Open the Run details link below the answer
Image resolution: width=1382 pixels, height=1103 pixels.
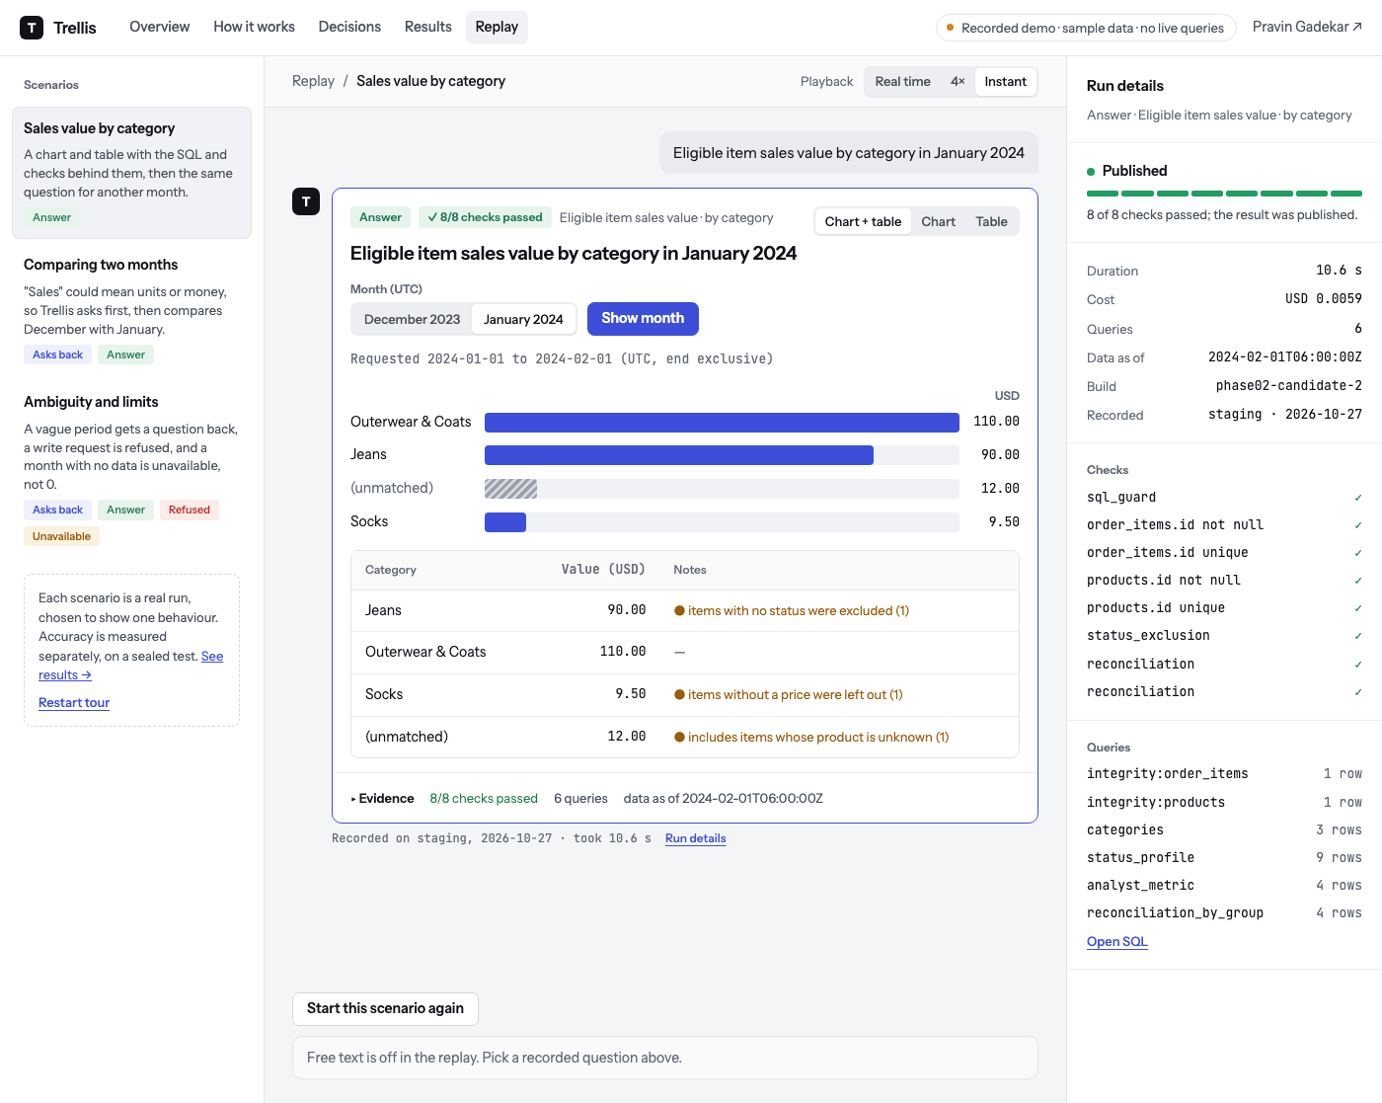pyautogui.click(x=695, y=838)
